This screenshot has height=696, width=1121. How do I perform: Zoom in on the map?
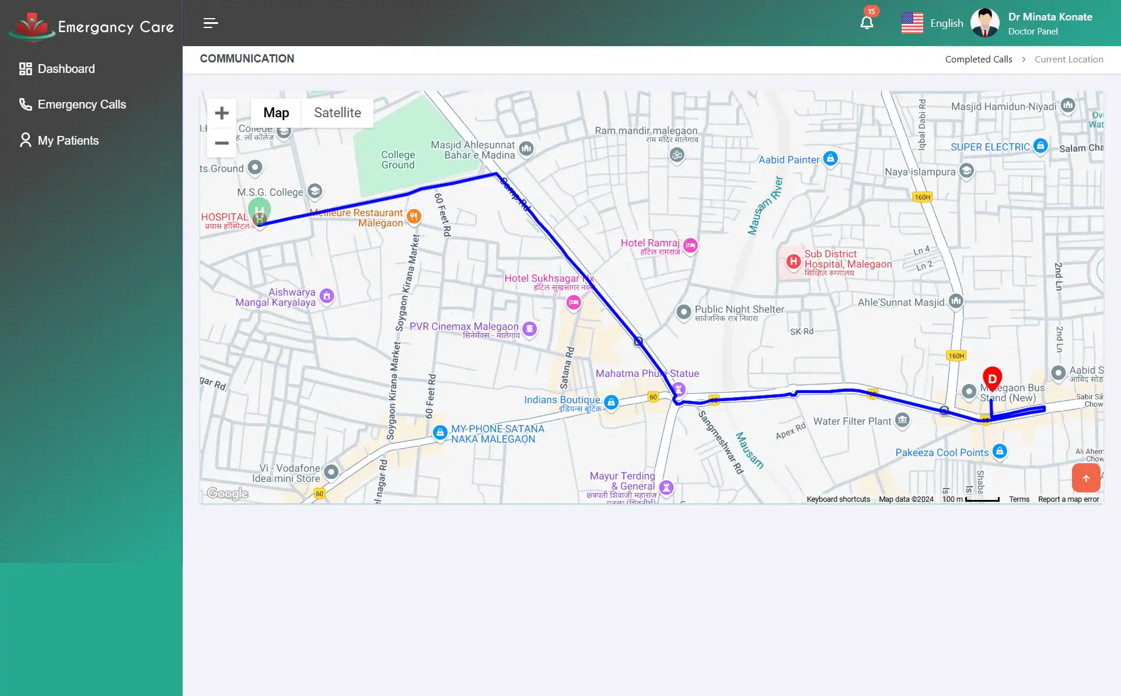point(222,113)
